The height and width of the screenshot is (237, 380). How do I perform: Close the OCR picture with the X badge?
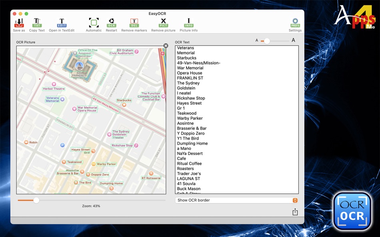[166, 46]
